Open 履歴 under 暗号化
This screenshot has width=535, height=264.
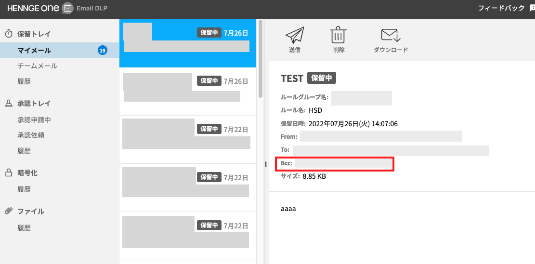pyautogui.click(x=24, y=189)
